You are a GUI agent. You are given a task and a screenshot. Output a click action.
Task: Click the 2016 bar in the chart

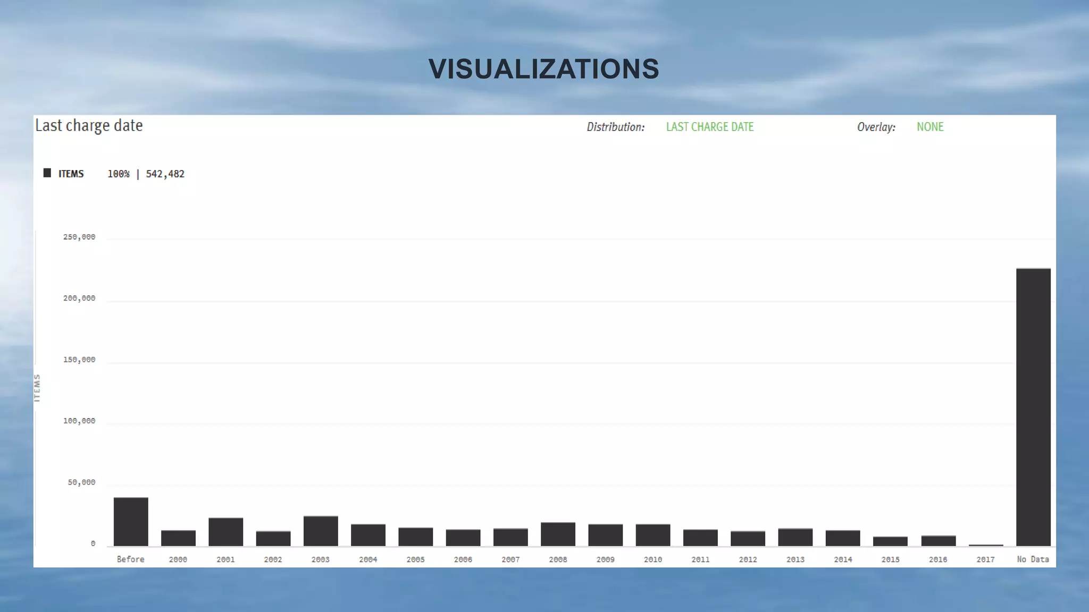[x=938, y=541]
